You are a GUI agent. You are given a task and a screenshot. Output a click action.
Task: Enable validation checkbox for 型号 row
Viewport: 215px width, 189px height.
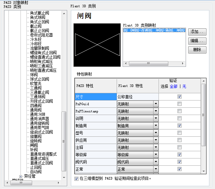(179, 133)
